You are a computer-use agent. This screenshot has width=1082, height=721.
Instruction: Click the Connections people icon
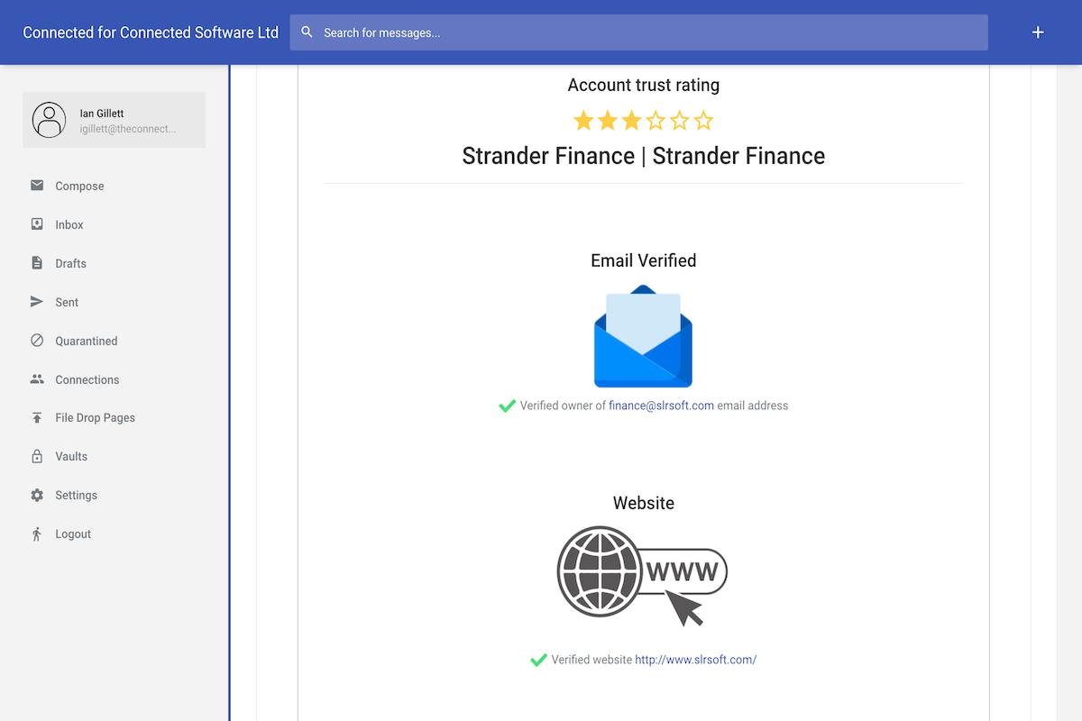click(x=37, y=379)
